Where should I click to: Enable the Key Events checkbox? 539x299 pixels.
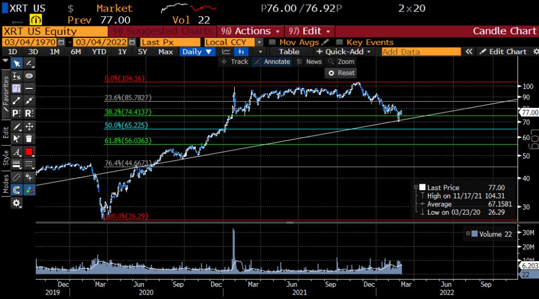click(340, 42)
